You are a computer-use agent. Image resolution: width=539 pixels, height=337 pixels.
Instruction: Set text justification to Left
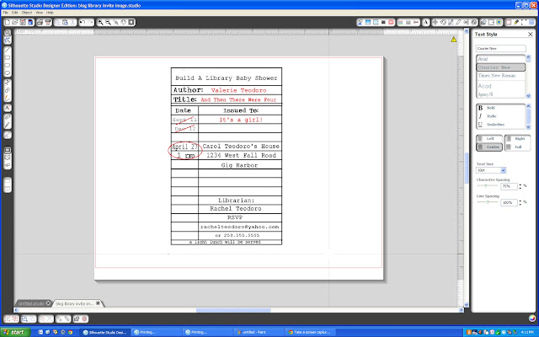489,138
